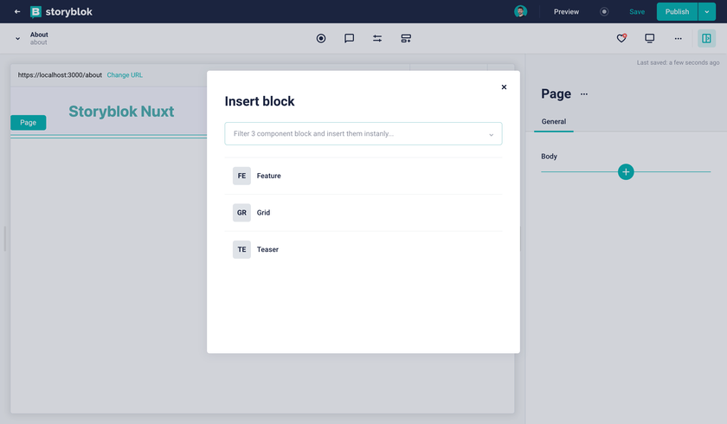Click the Change URL link
The height and width of the screenshot is (424, 727).
125,75
